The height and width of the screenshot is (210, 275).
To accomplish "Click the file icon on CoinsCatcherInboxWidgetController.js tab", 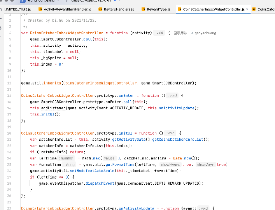I will pyautogui.click(x=179, y=9).
